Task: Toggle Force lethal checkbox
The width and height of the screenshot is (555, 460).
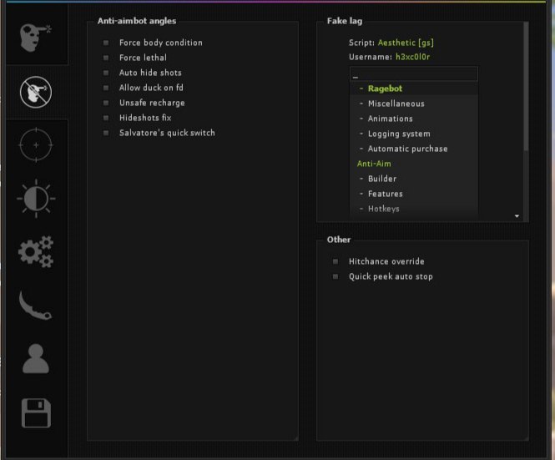Action: (x=106, y=58)
